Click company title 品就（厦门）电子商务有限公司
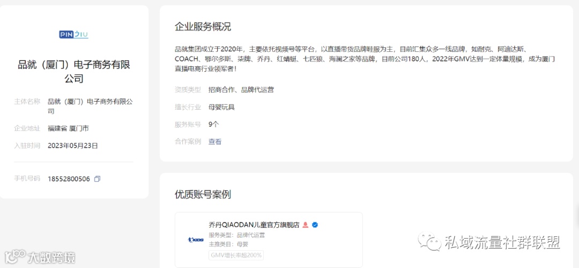The width and height of the screenshot is (579, 268). (74, 72)
